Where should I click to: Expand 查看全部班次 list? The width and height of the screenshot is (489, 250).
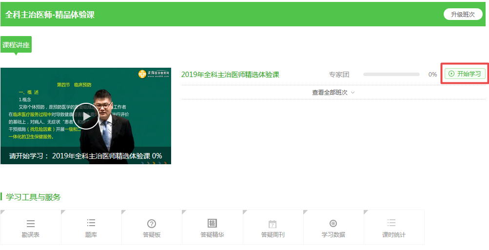333,93
